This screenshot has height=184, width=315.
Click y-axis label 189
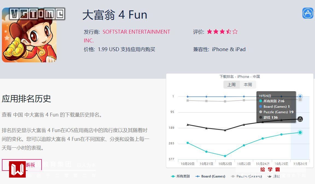click(x=171, y=128)
